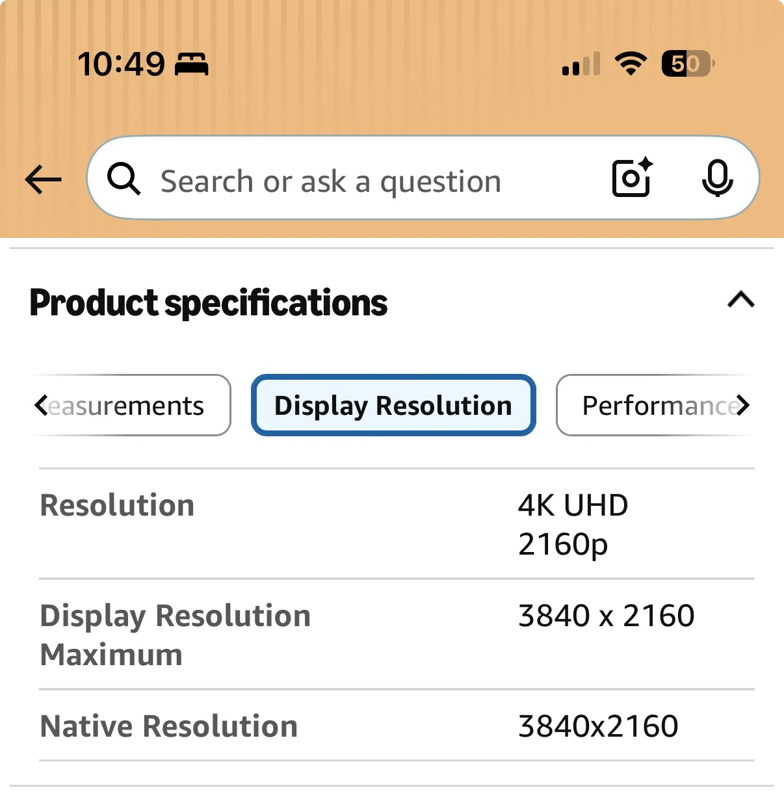
Task: Tap the sleep focus bed icon
Action: tap(192, 64)
